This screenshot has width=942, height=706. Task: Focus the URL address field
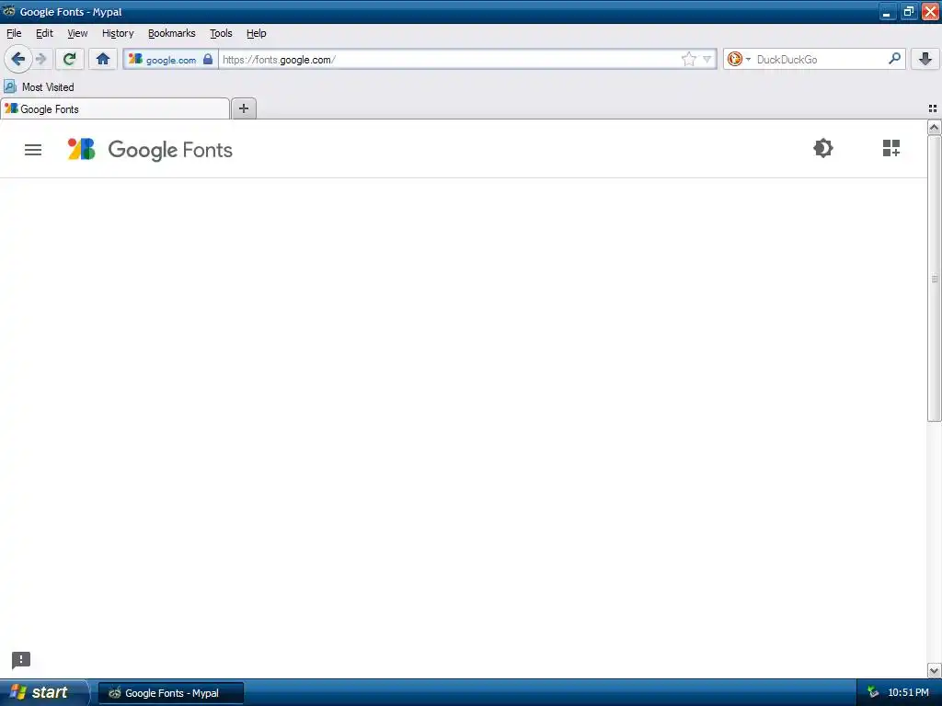click(451, 60)
